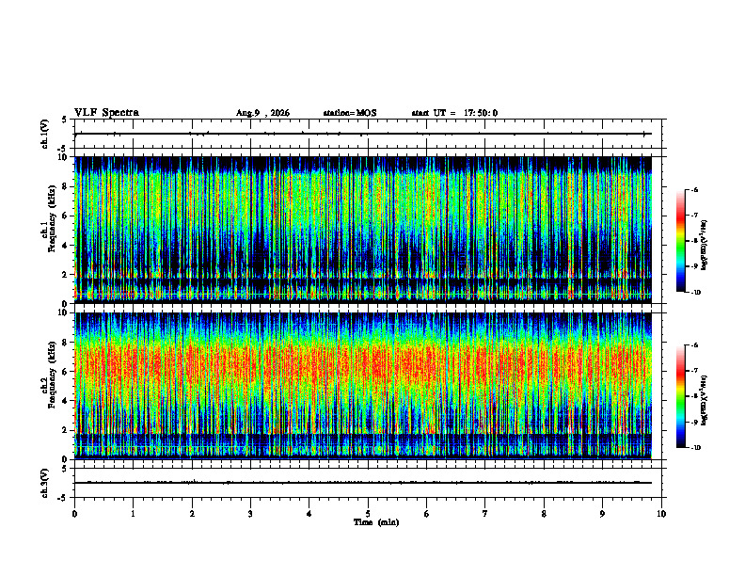
Task: Click the ch.1 color bar log(PSD) label
Action: pyautogui.click(x=705, y=246)
